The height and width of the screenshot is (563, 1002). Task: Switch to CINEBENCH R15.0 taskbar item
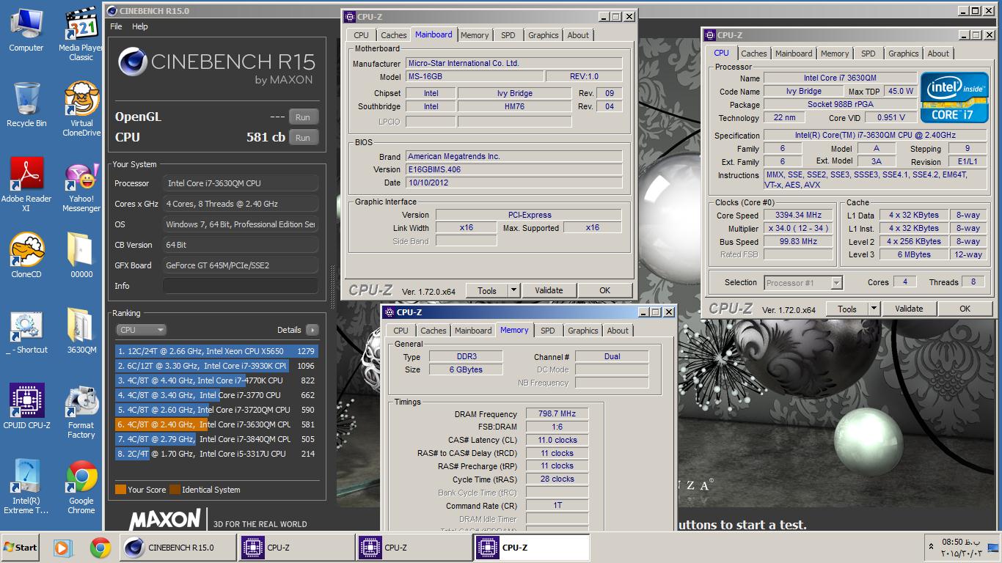click(178, 547)
